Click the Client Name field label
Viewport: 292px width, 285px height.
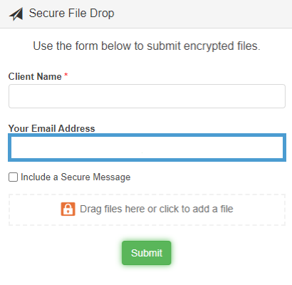point(35,76)
